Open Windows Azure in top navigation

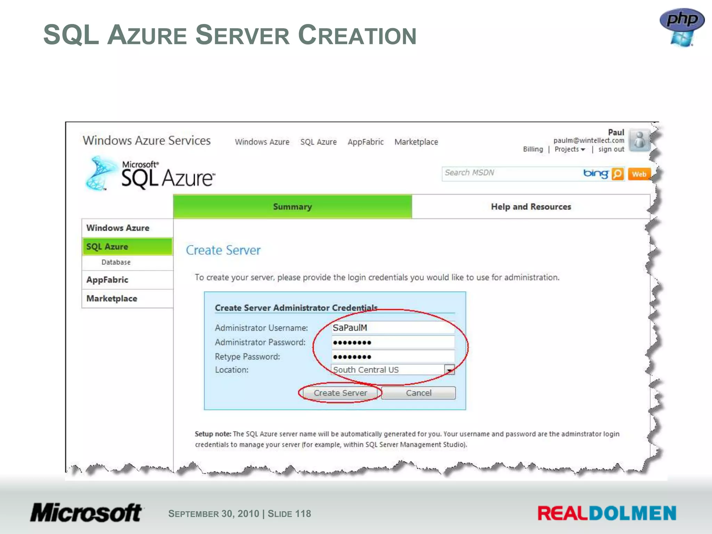point(262,142)
